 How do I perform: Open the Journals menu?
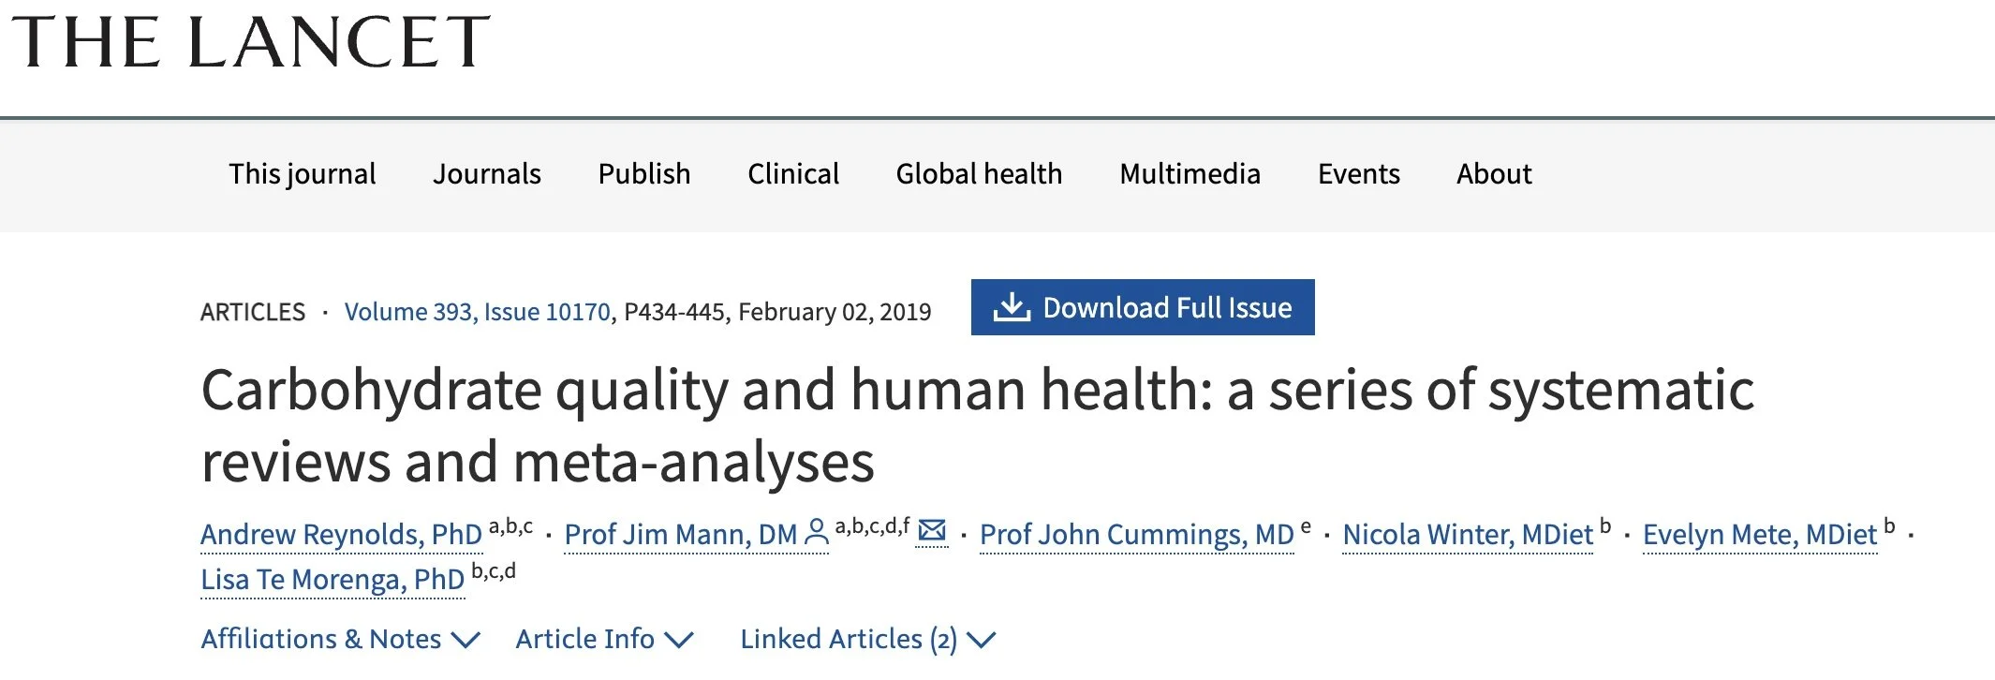click(487, 174)
